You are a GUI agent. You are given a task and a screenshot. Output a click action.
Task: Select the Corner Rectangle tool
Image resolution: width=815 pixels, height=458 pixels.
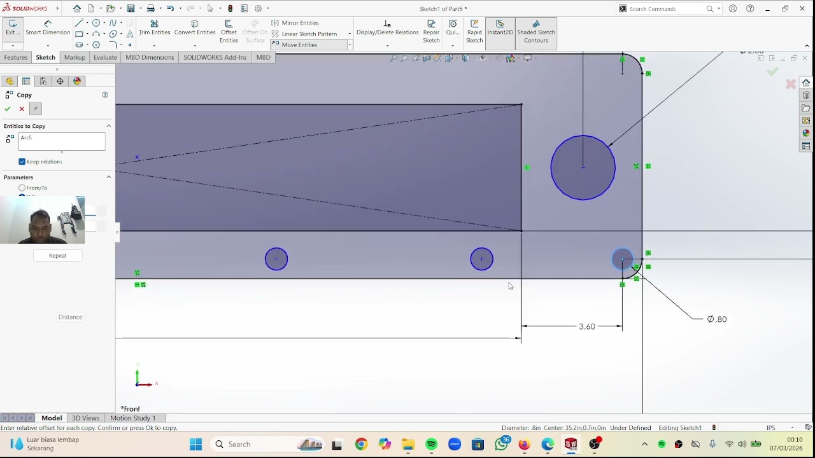click(79, 34)
